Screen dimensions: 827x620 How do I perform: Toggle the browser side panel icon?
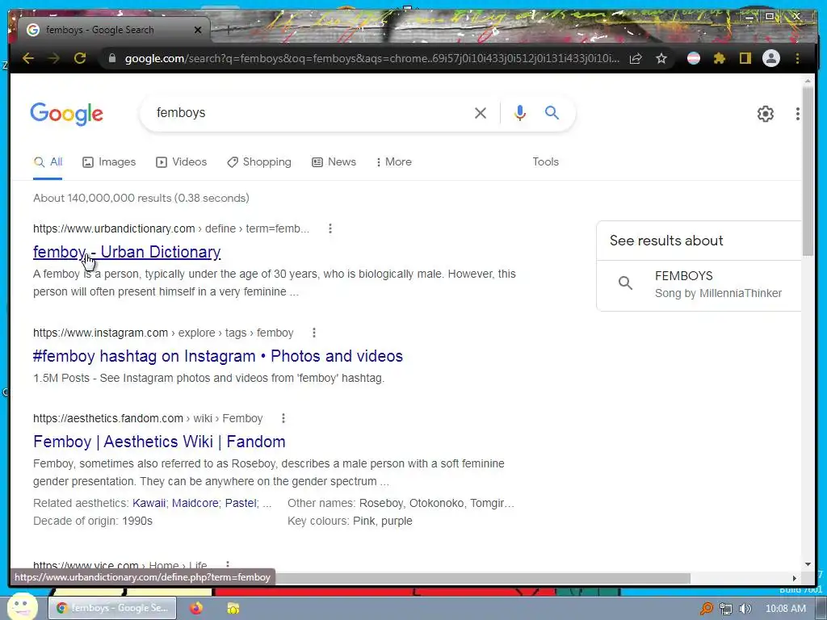click(x=745, y=58)
